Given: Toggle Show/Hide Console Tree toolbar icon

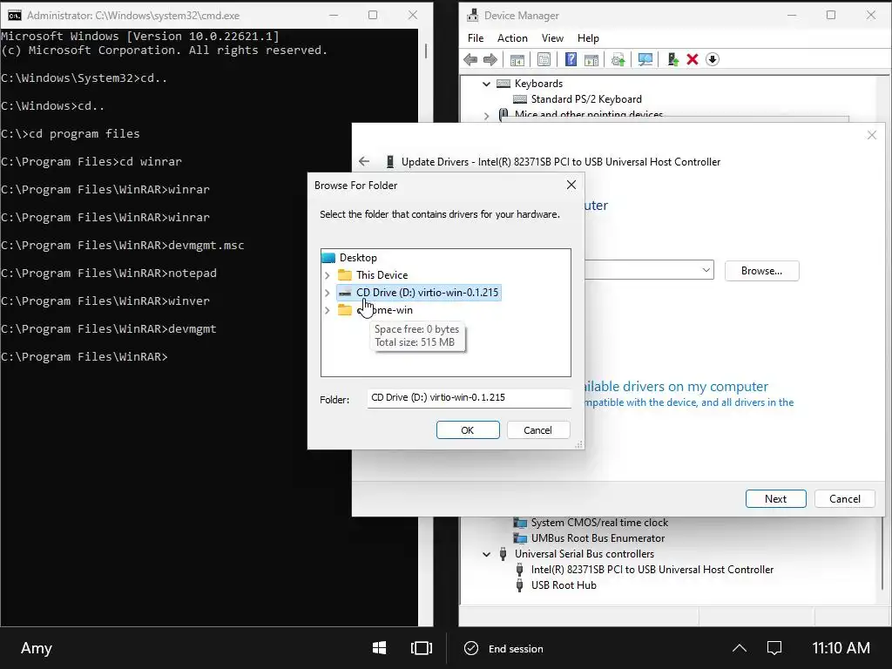Looking at the screenshot, I should [x=517, y=59].
